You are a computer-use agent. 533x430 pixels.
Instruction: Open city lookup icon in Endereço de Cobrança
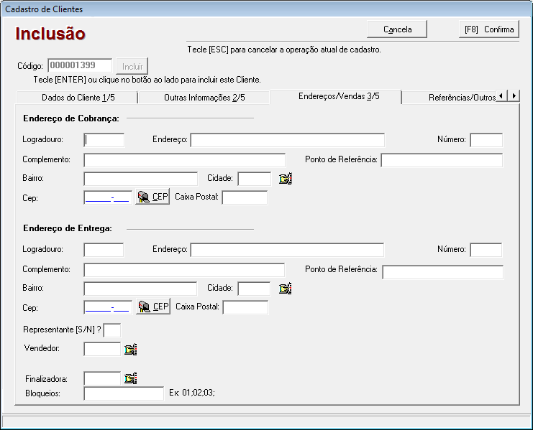click(286, 179)
